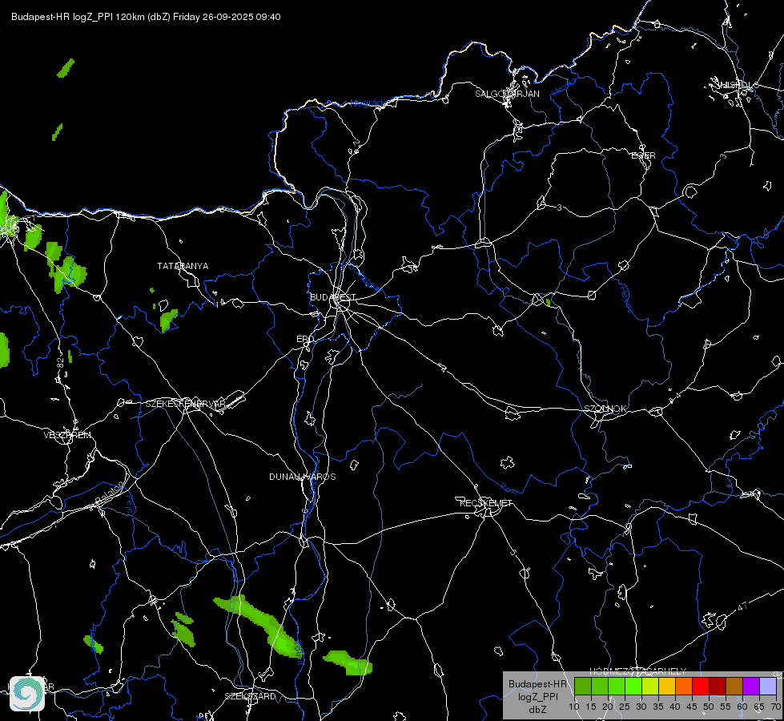This screenshot has width=784, height=721.
Task: Select the 40-45 dBZ orange legend swatch
Action: tap(684, 687)
